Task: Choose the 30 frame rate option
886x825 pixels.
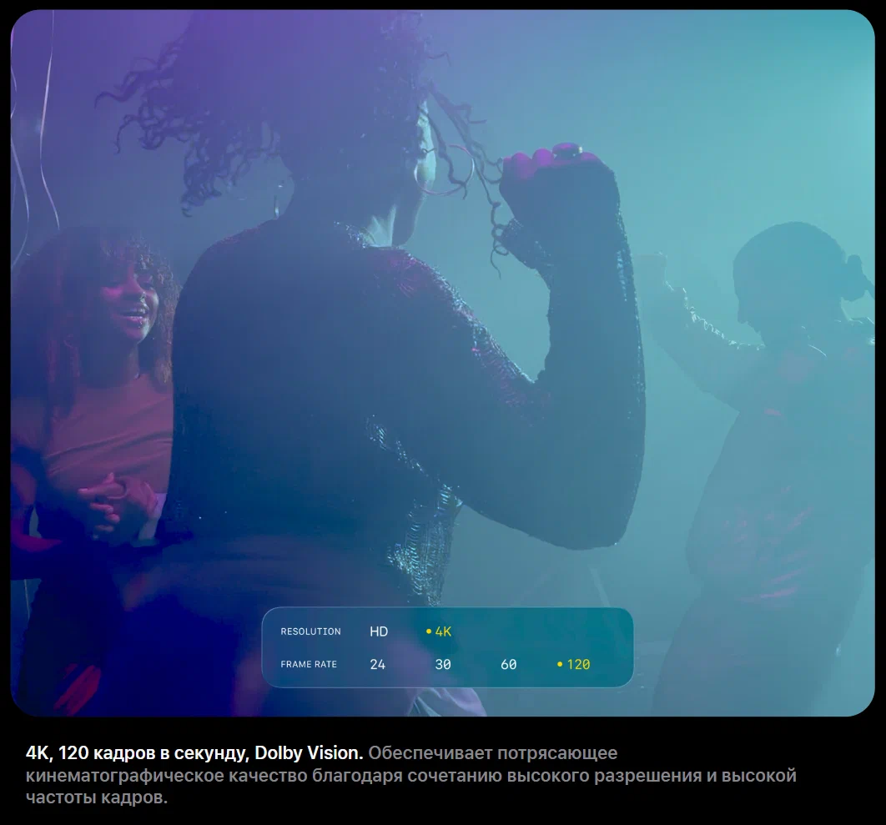Action: coord(443,665)
